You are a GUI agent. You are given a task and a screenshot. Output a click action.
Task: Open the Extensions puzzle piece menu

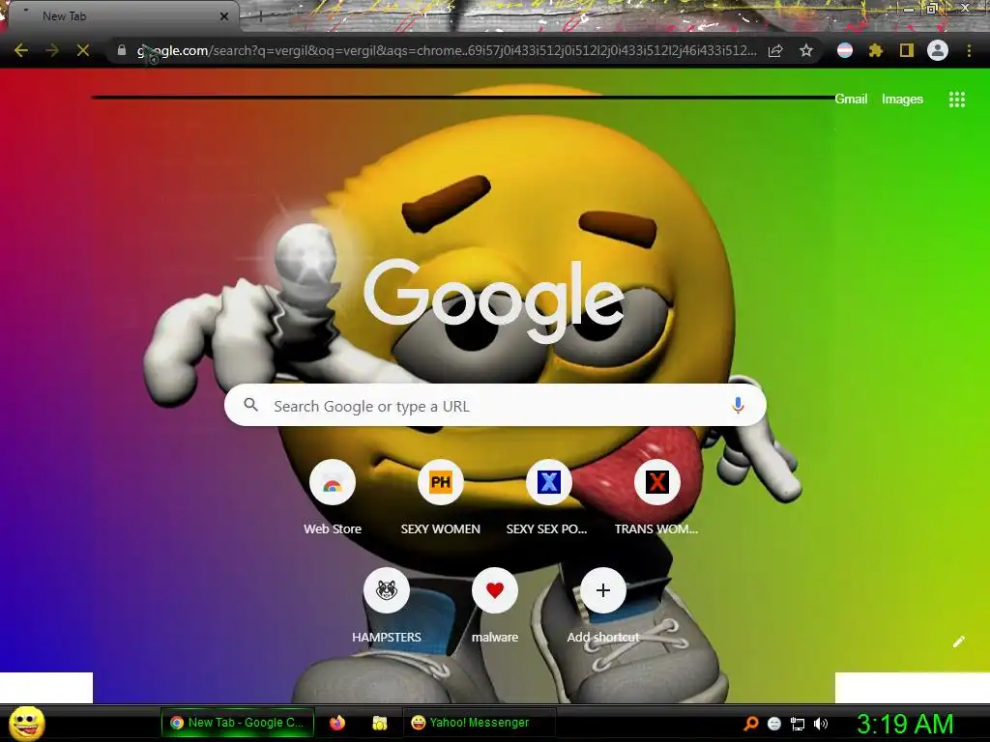pos(876,50)
